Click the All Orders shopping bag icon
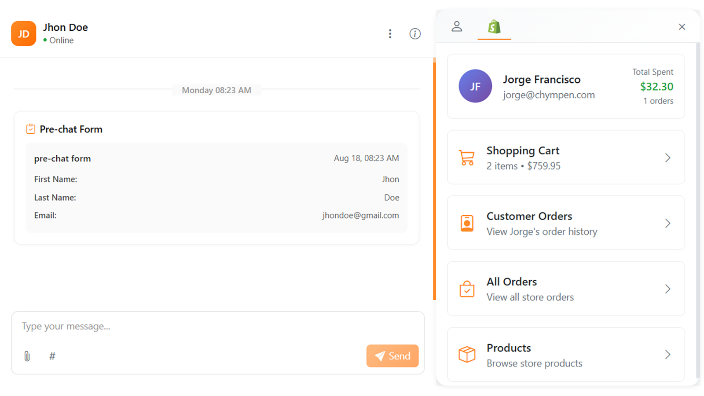Screen dimensions: 704x396 click(466, 289)
